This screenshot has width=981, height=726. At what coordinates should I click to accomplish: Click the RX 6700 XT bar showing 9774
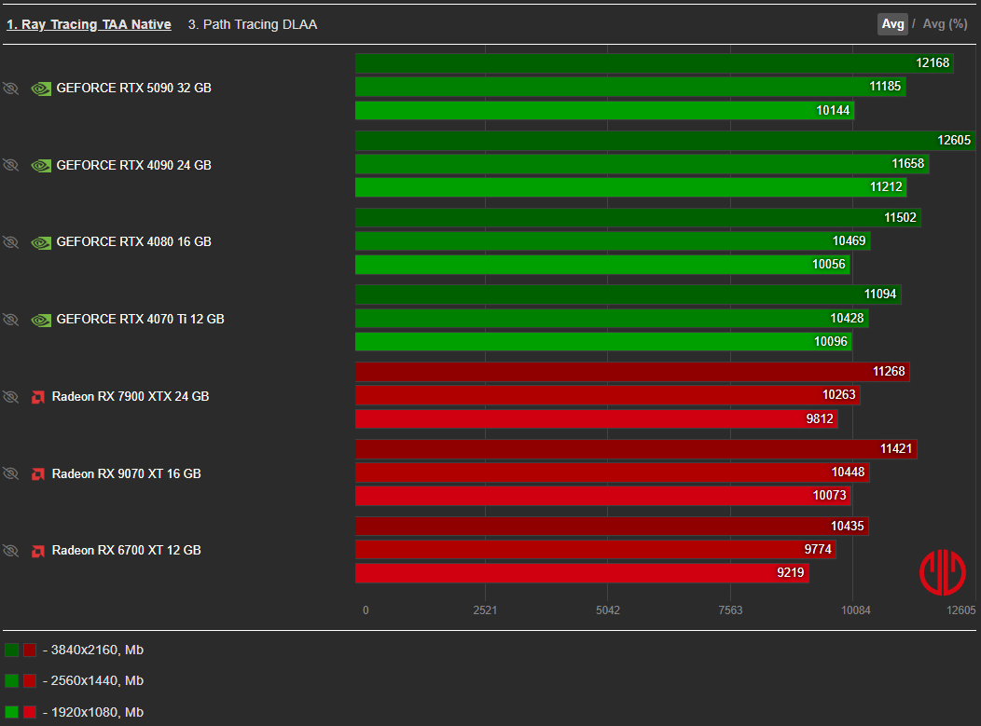coord(596,550)
